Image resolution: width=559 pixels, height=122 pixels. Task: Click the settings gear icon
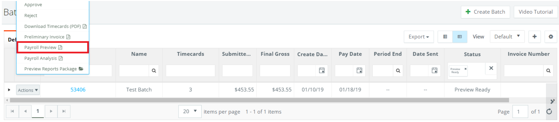pyautogui.click(x=550, y=37)
